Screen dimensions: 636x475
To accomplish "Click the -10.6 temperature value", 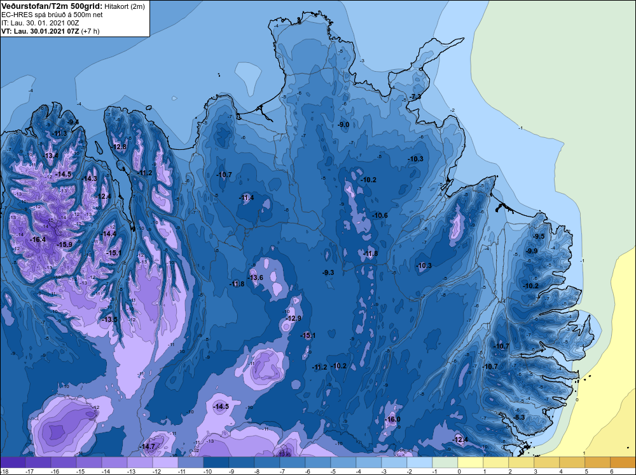I will click(380, 215).
